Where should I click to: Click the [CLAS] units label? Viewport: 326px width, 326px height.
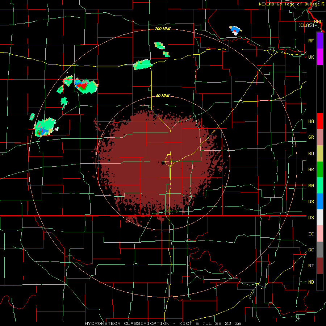pyautogui.click(x=306, y=25)
